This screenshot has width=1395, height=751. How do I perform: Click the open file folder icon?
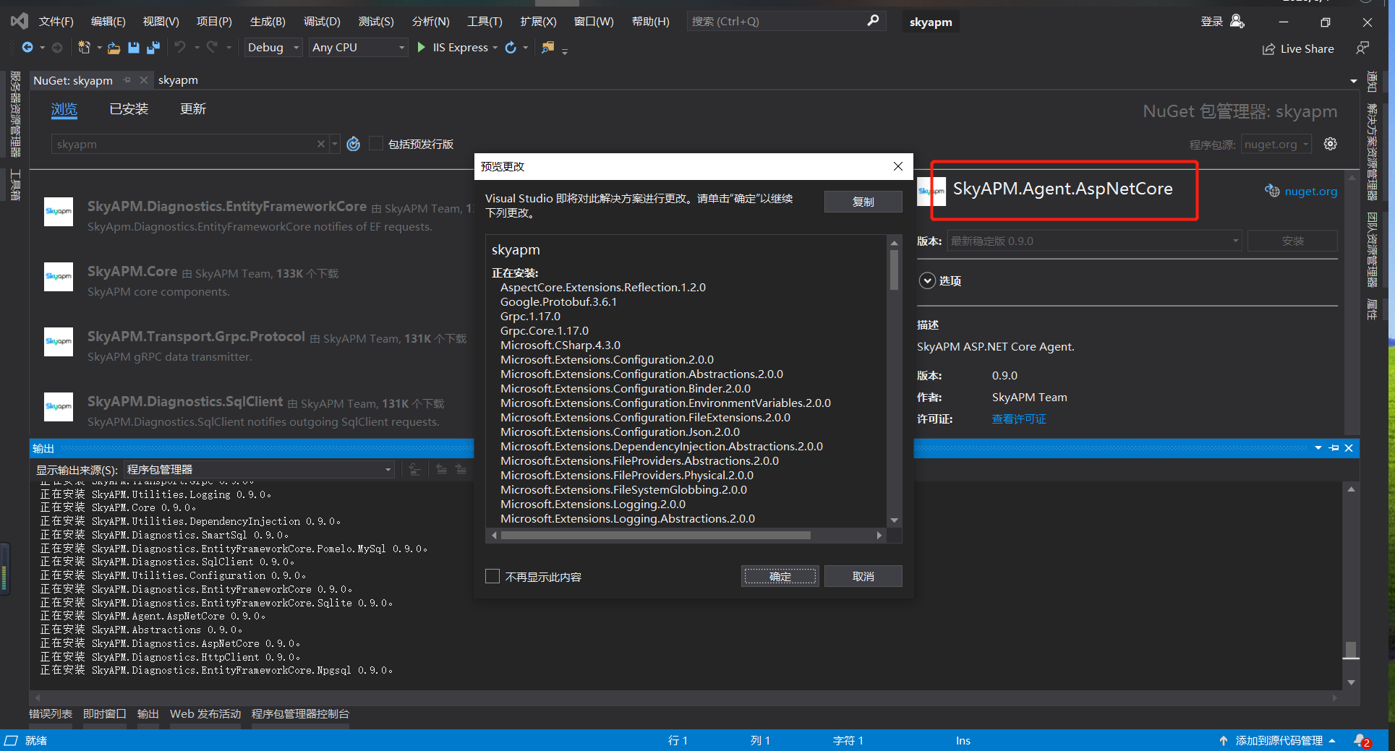114,48
